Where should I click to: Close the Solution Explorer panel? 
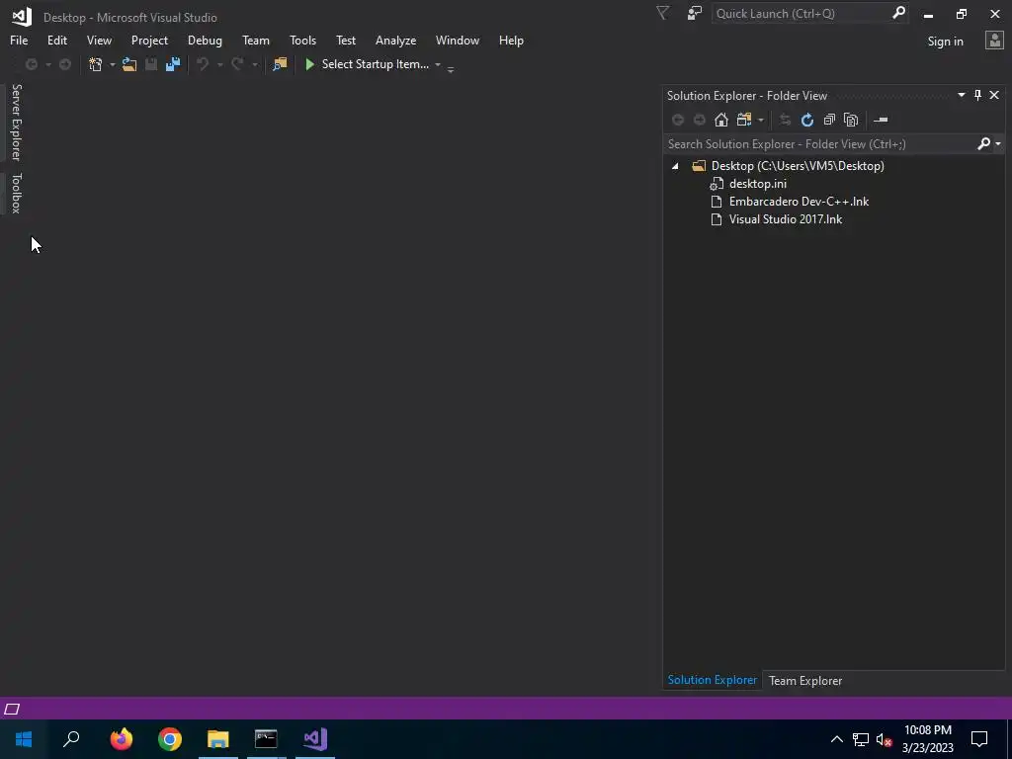click(994, 96)
